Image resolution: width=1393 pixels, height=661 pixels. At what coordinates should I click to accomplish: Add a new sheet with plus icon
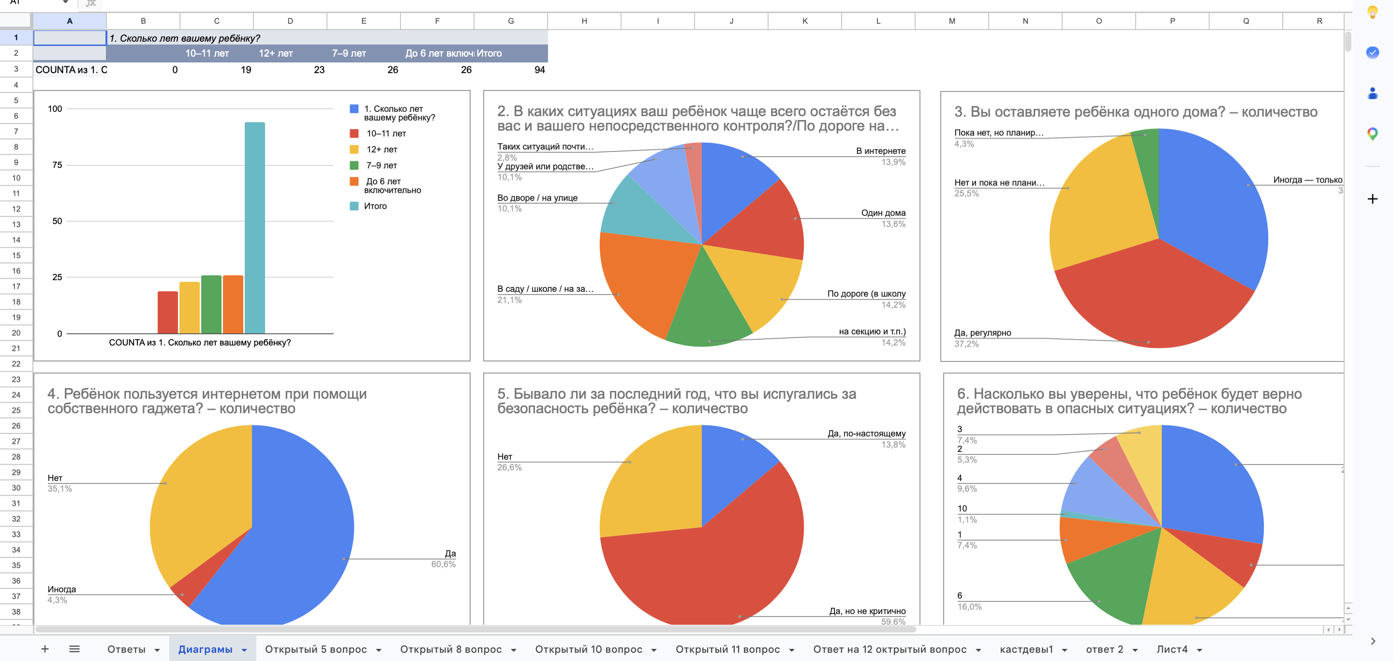pyautogui.click(x=45, y=648)
